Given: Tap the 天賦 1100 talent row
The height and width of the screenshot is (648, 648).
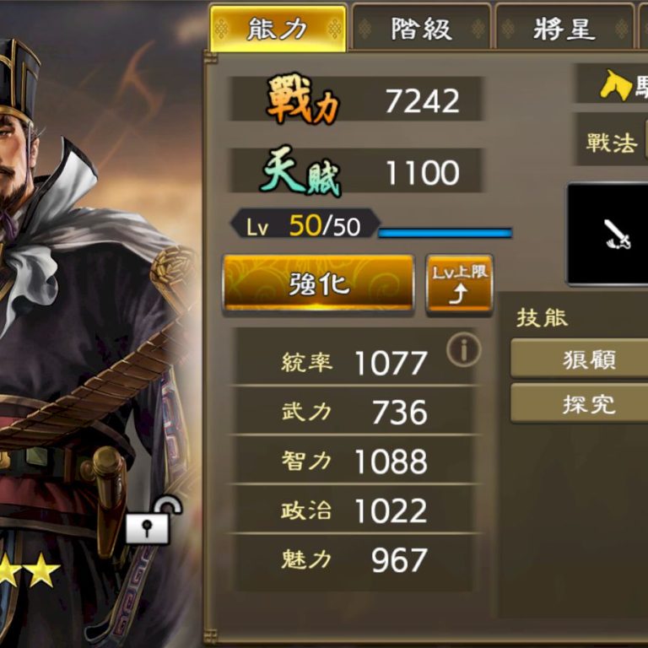Looking at the screenshot, I should 356,170.
